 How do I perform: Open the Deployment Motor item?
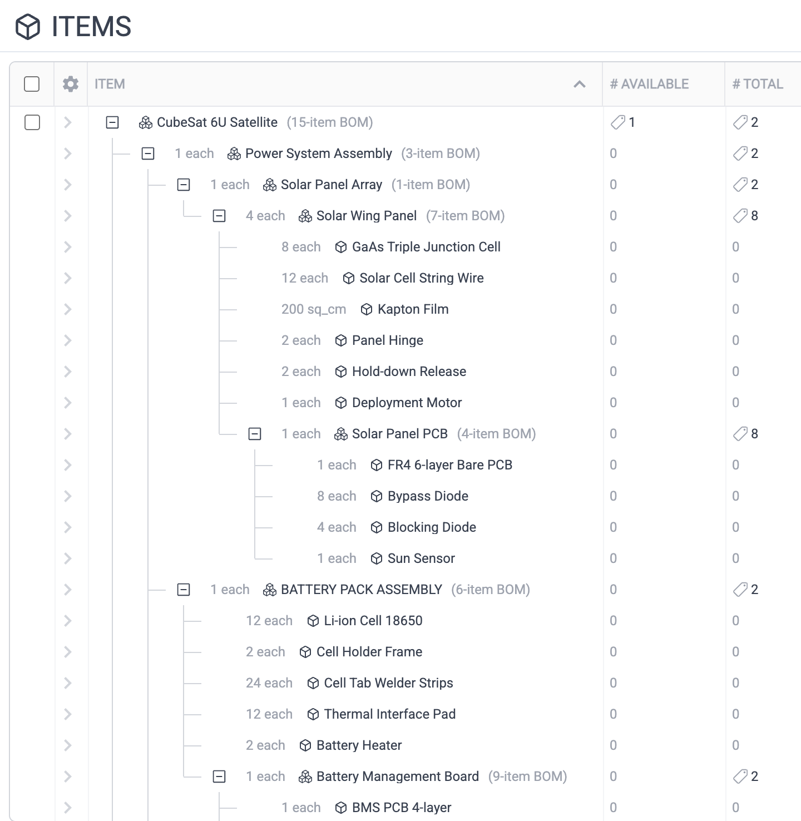[x=407, y=403]
